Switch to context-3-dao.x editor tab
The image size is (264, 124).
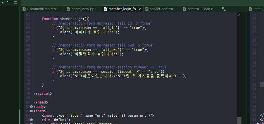(200, 9)
